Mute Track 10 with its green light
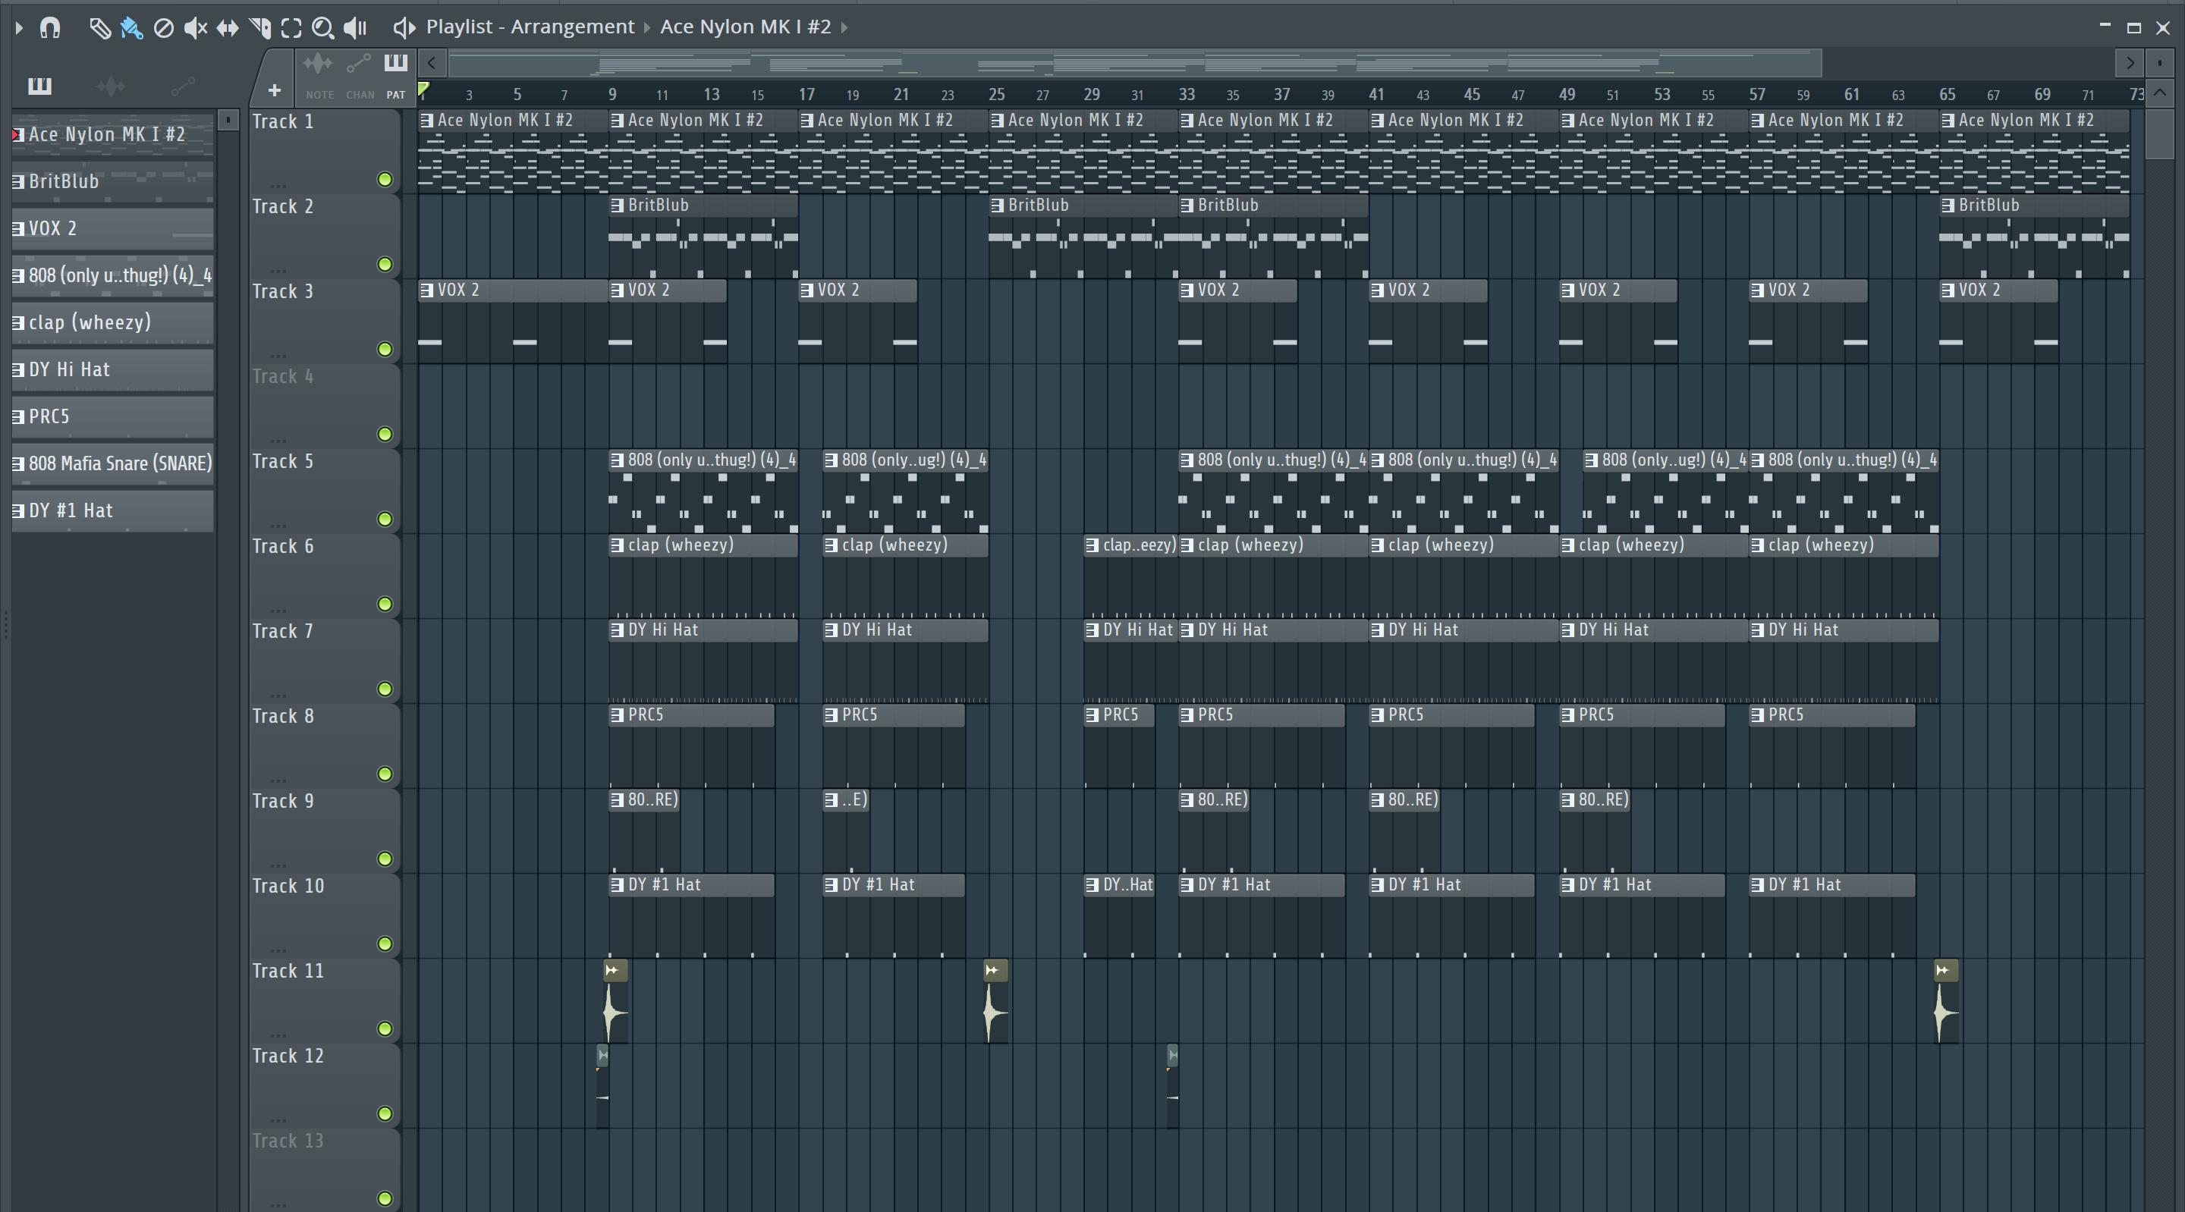The height and width of the screenshot is (1212, 2185). pyautogui.click(x=385, y=944)
